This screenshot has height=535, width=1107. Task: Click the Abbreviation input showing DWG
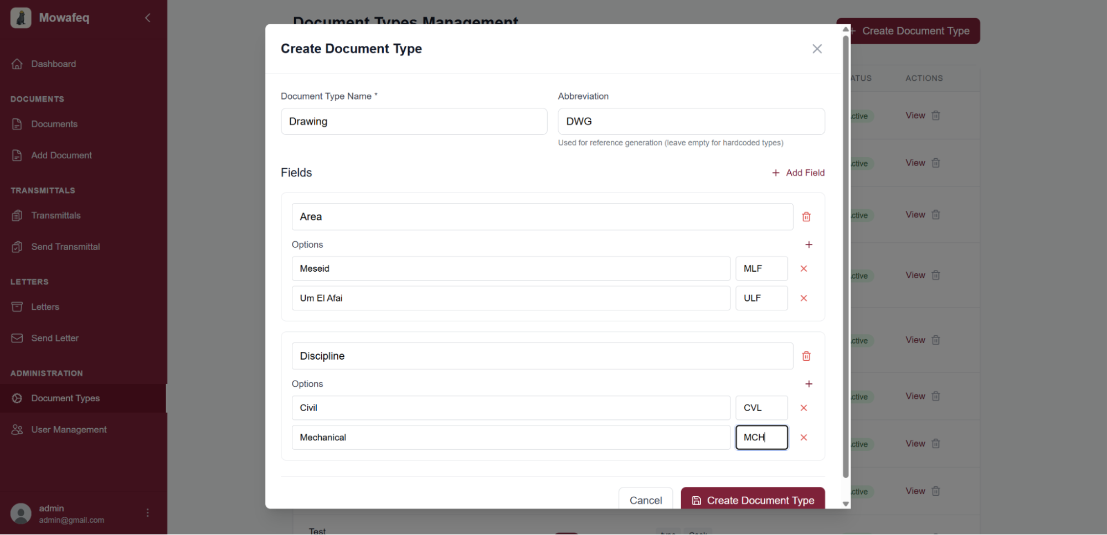pyautogui.click(x=691, y=121)
